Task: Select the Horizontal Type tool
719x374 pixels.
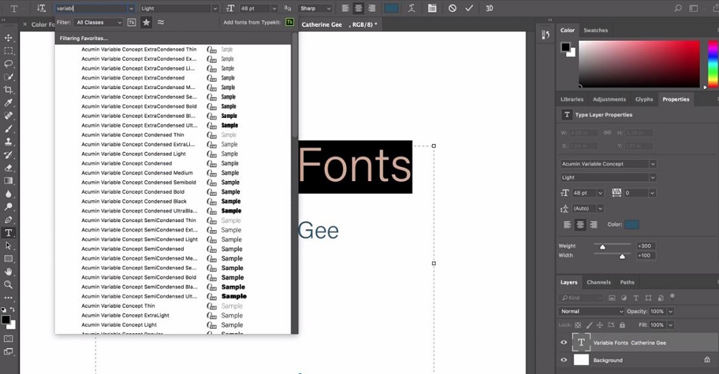Action: (9, 233)
